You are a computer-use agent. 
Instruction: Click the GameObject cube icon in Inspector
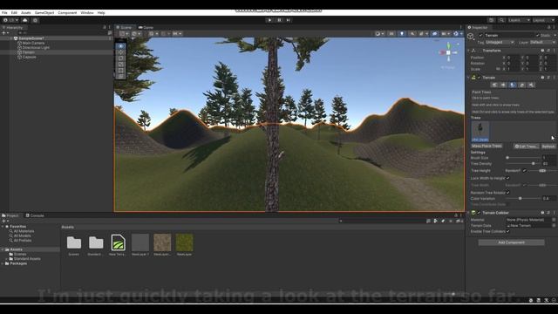tap(471, 36)
